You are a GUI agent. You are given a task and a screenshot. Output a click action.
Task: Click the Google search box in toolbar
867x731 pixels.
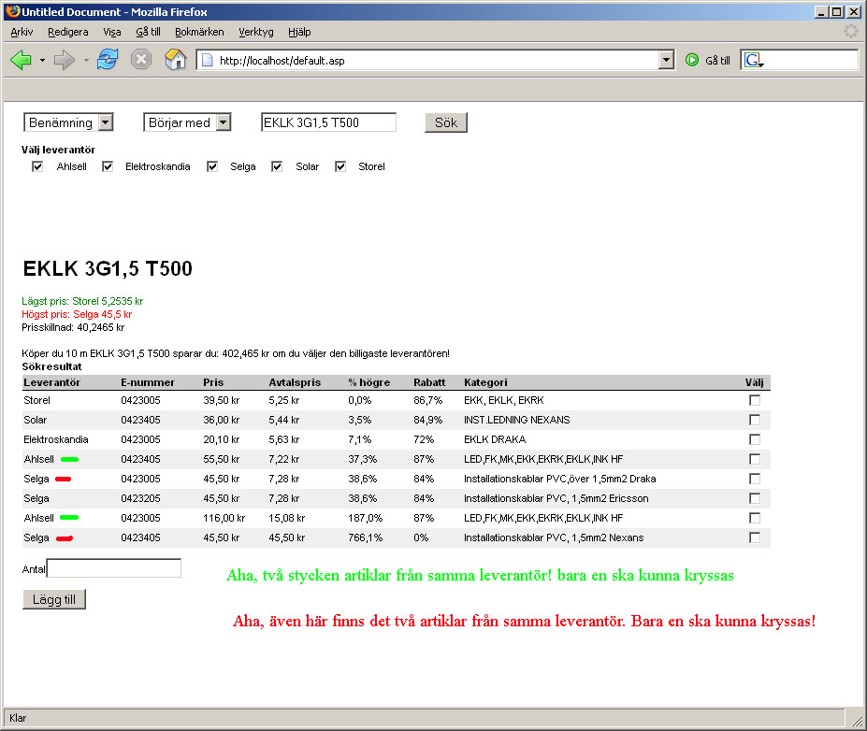(810, 60)
